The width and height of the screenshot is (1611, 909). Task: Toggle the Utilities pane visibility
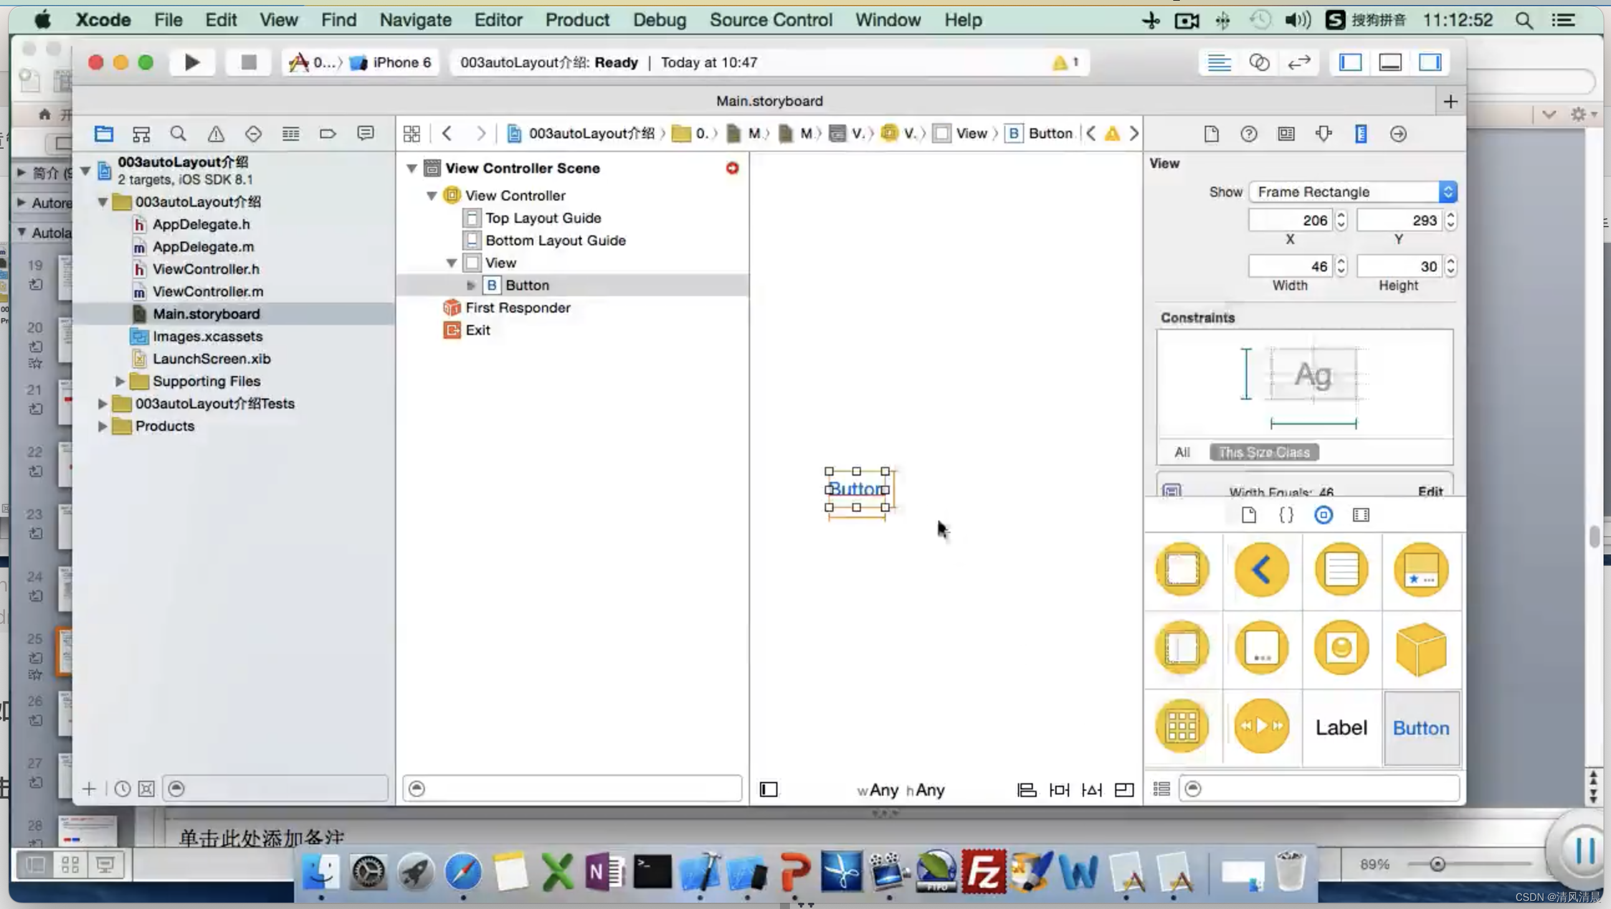coord(1430,62)
